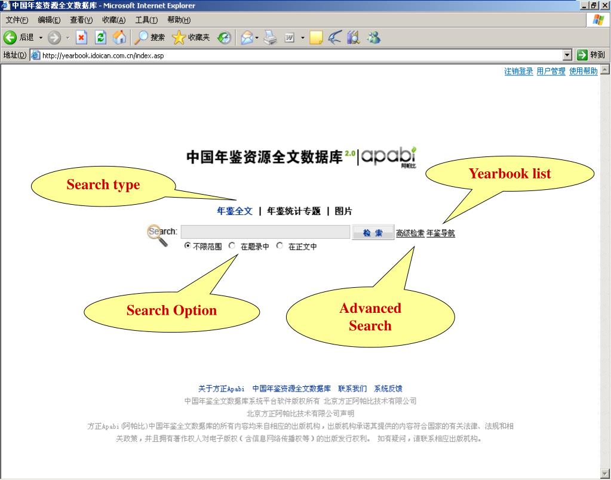Open the 查看(V) menu
Image resolution: width=611 pixels, height=480 pixels.
coord(81,20)
